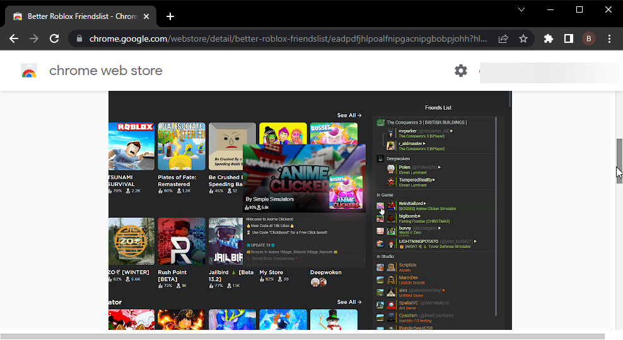Select friend mrparker in the friends list

click(407, 131)
